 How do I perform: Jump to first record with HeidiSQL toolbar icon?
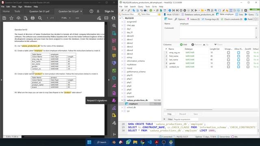[x=173, y=10]
